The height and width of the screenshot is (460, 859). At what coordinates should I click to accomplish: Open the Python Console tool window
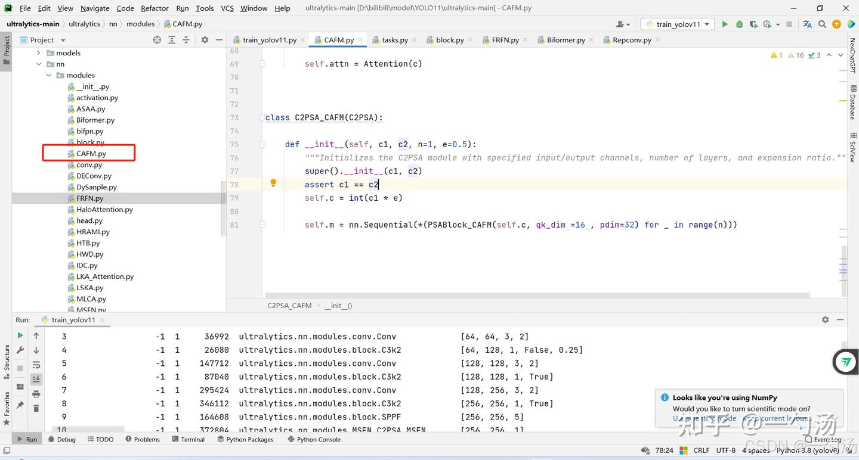(318, 439)
